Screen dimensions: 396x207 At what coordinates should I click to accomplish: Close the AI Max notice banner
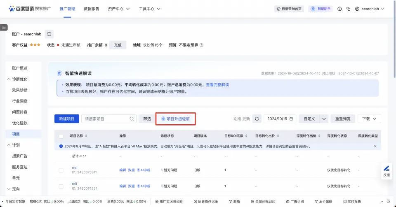(x=375, y=146)
